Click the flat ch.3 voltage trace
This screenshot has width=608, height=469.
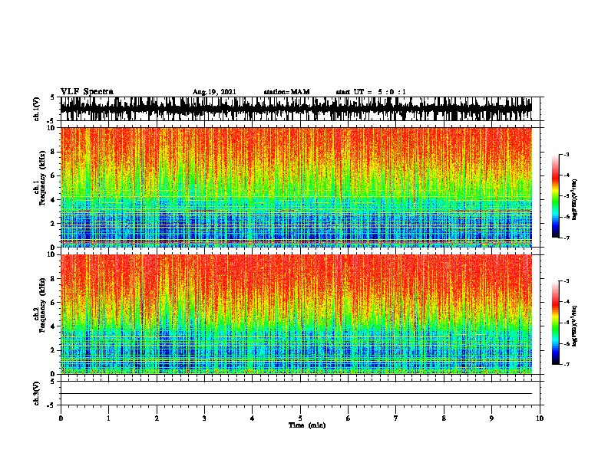coord(296,394)
